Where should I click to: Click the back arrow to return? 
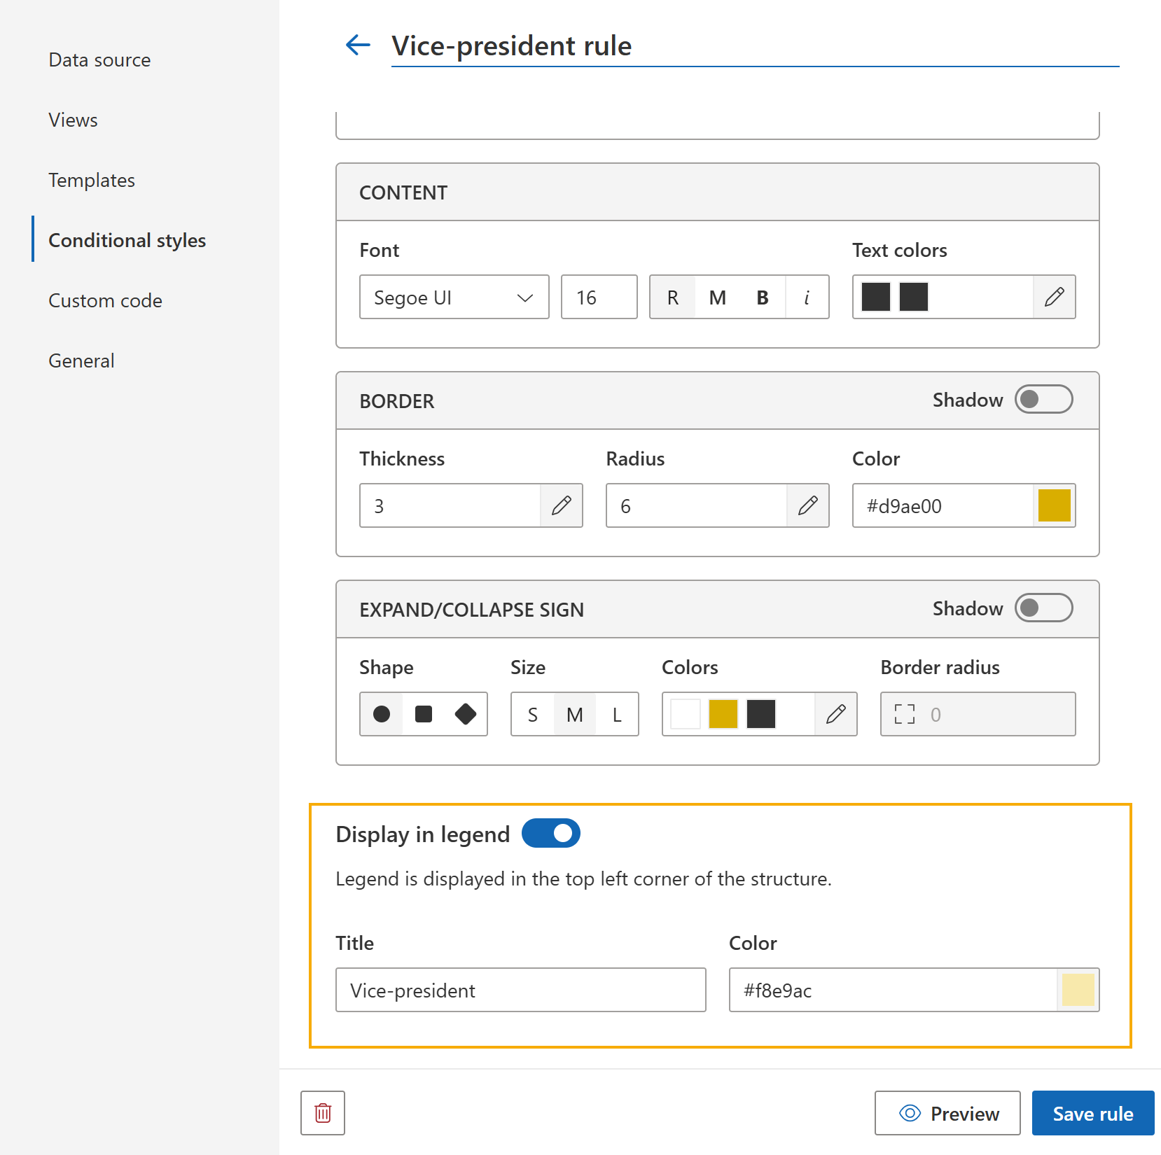[357, 45]
